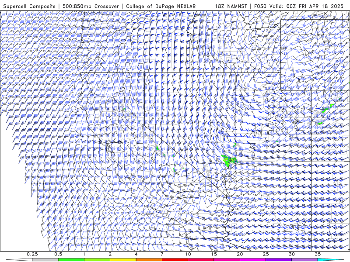Click the green swatch between 0.5 and 1
Screen dimensions: 350x262
coord(71,260)
